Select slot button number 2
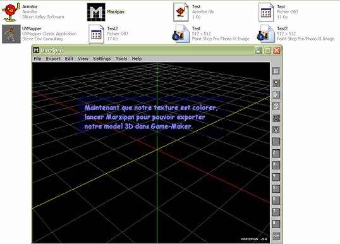The image size is (340, 244). [x=276, y=154]
